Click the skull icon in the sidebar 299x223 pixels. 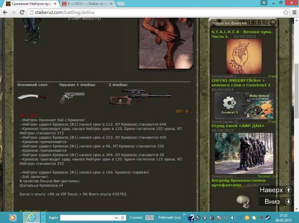(x=243, y=202)
